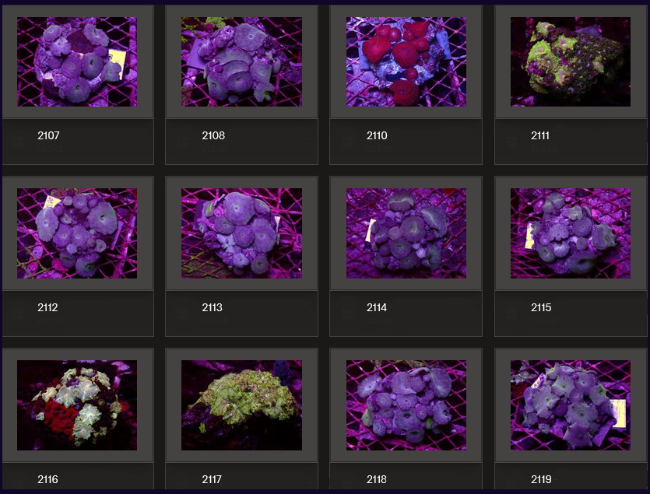View the thumbnail image above label 2114

(406, 233)
